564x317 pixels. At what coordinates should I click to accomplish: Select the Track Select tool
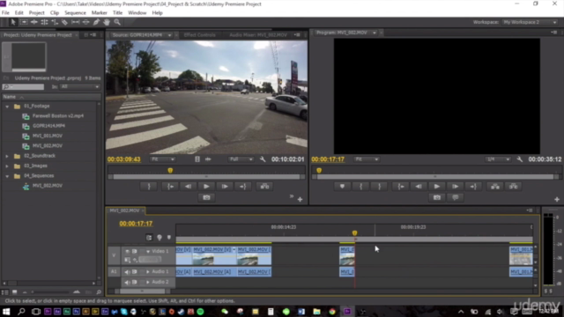(x=24, y=22)
